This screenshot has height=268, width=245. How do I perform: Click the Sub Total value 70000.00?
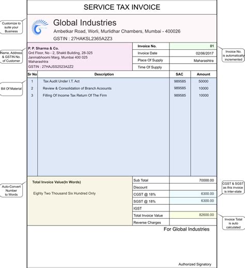(193, 180)
